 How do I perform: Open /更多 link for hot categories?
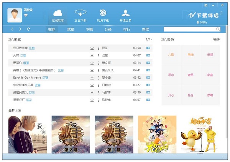216,39
